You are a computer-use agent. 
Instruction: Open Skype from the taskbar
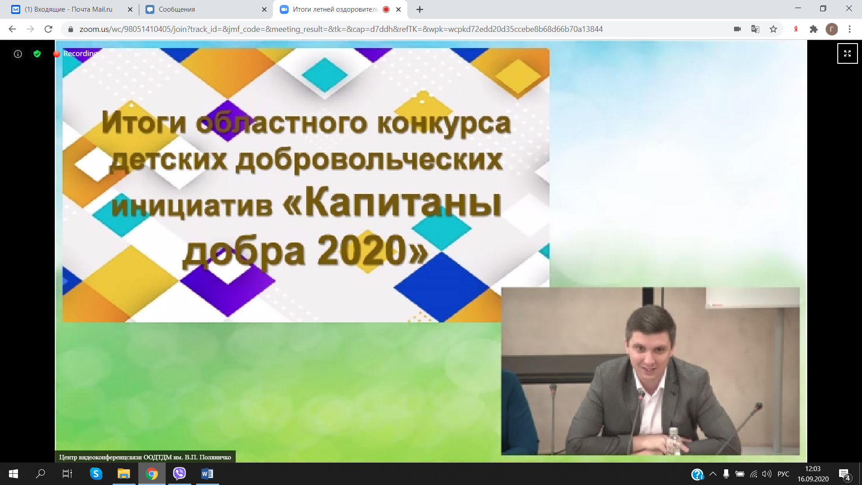click(96, 474)
